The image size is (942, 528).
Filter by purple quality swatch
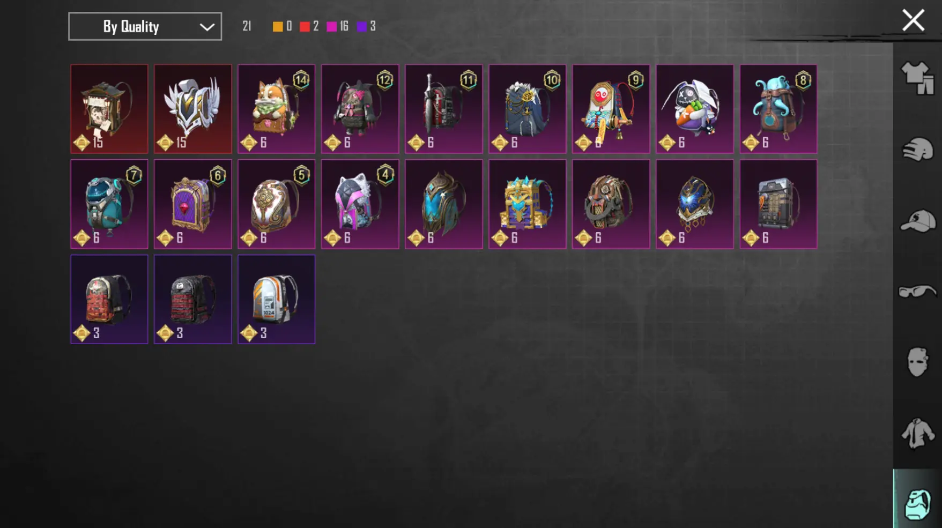click(361, 26)
